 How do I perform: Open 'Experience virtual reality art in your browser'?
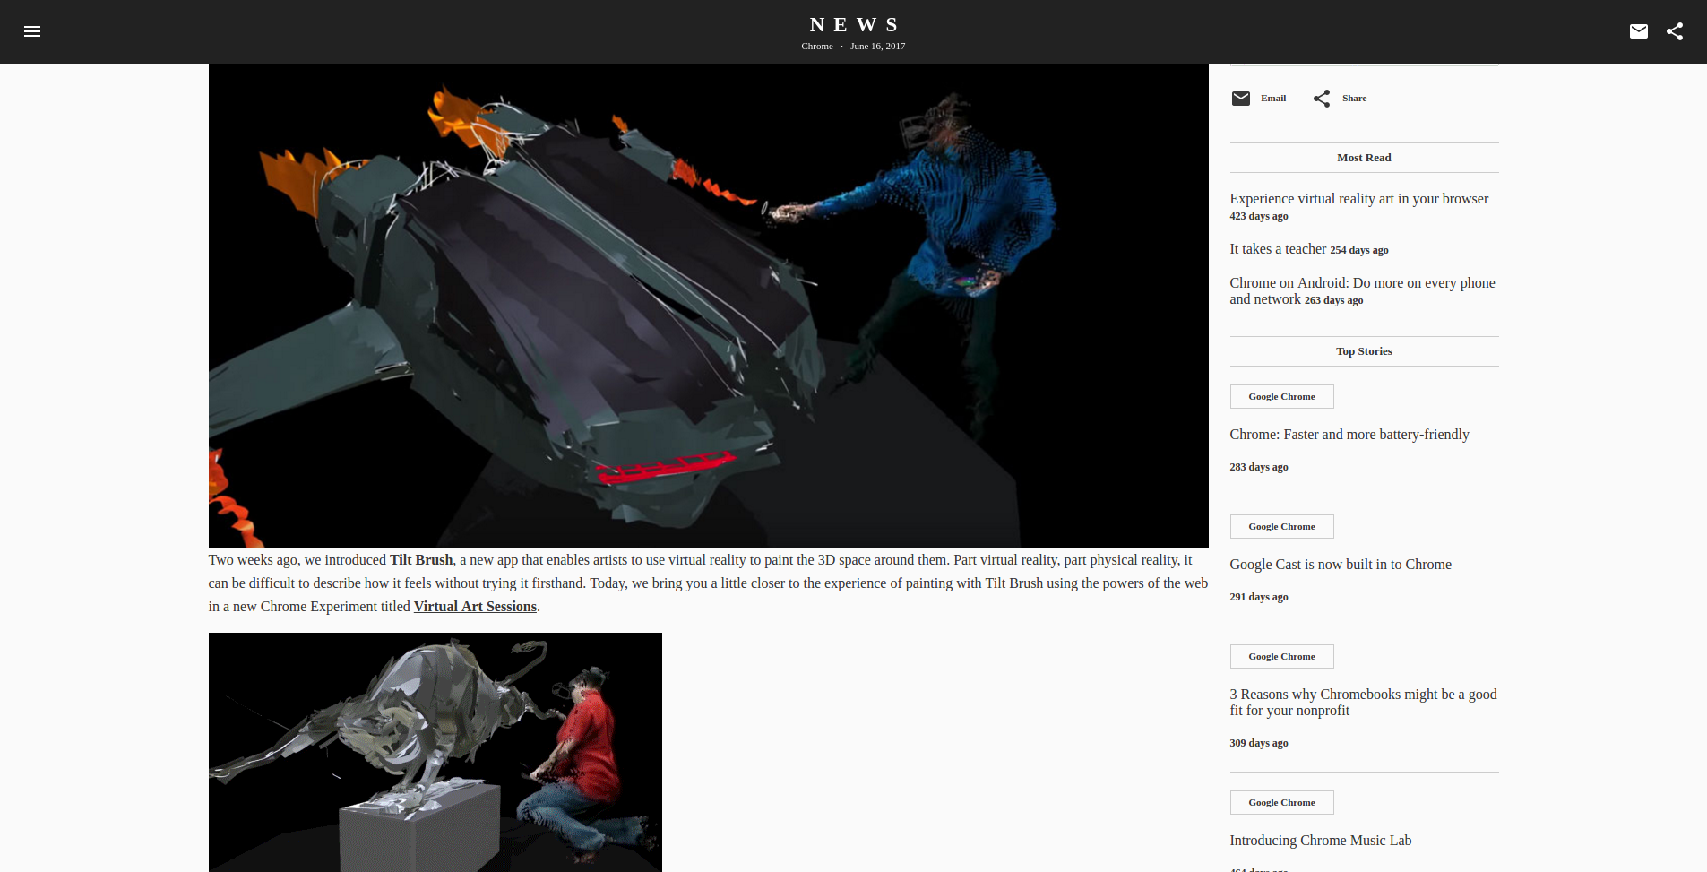(1359, 199)
